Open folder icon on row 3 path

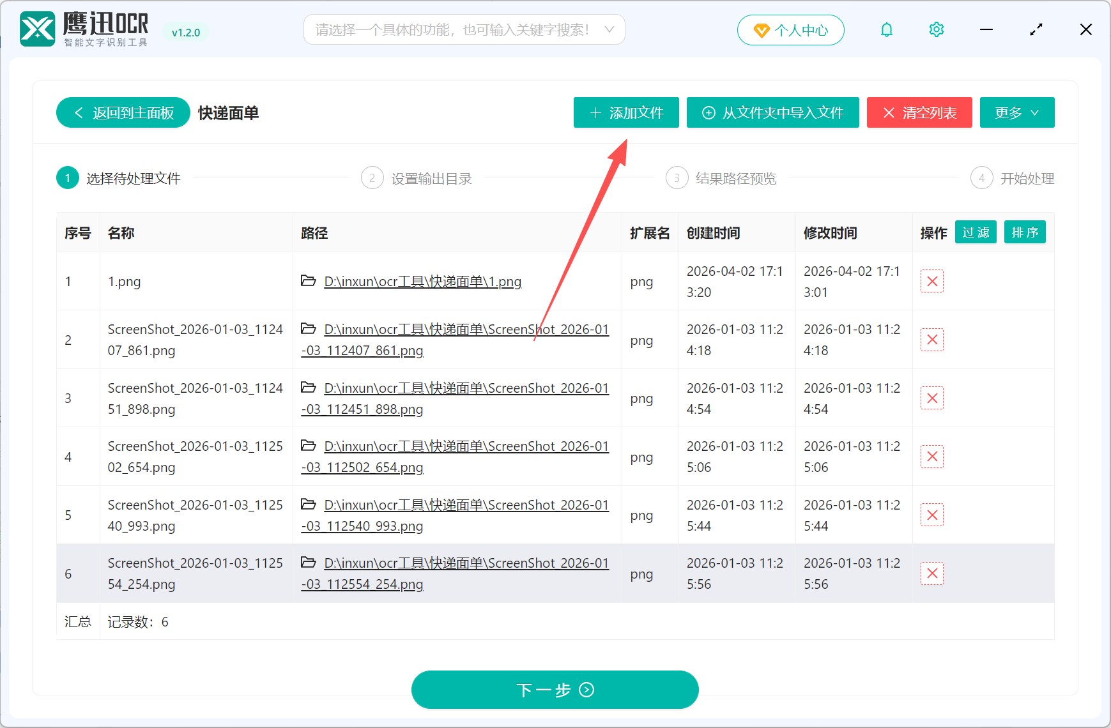pos(309,388)
